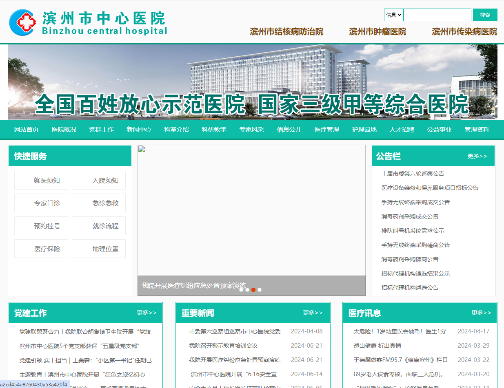
Task: Click into the search text field
Action: [x=437, y=15]
